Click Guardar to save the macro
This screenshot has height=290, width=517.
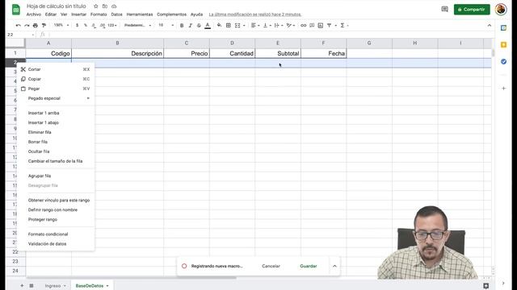(x=309, y=266)
